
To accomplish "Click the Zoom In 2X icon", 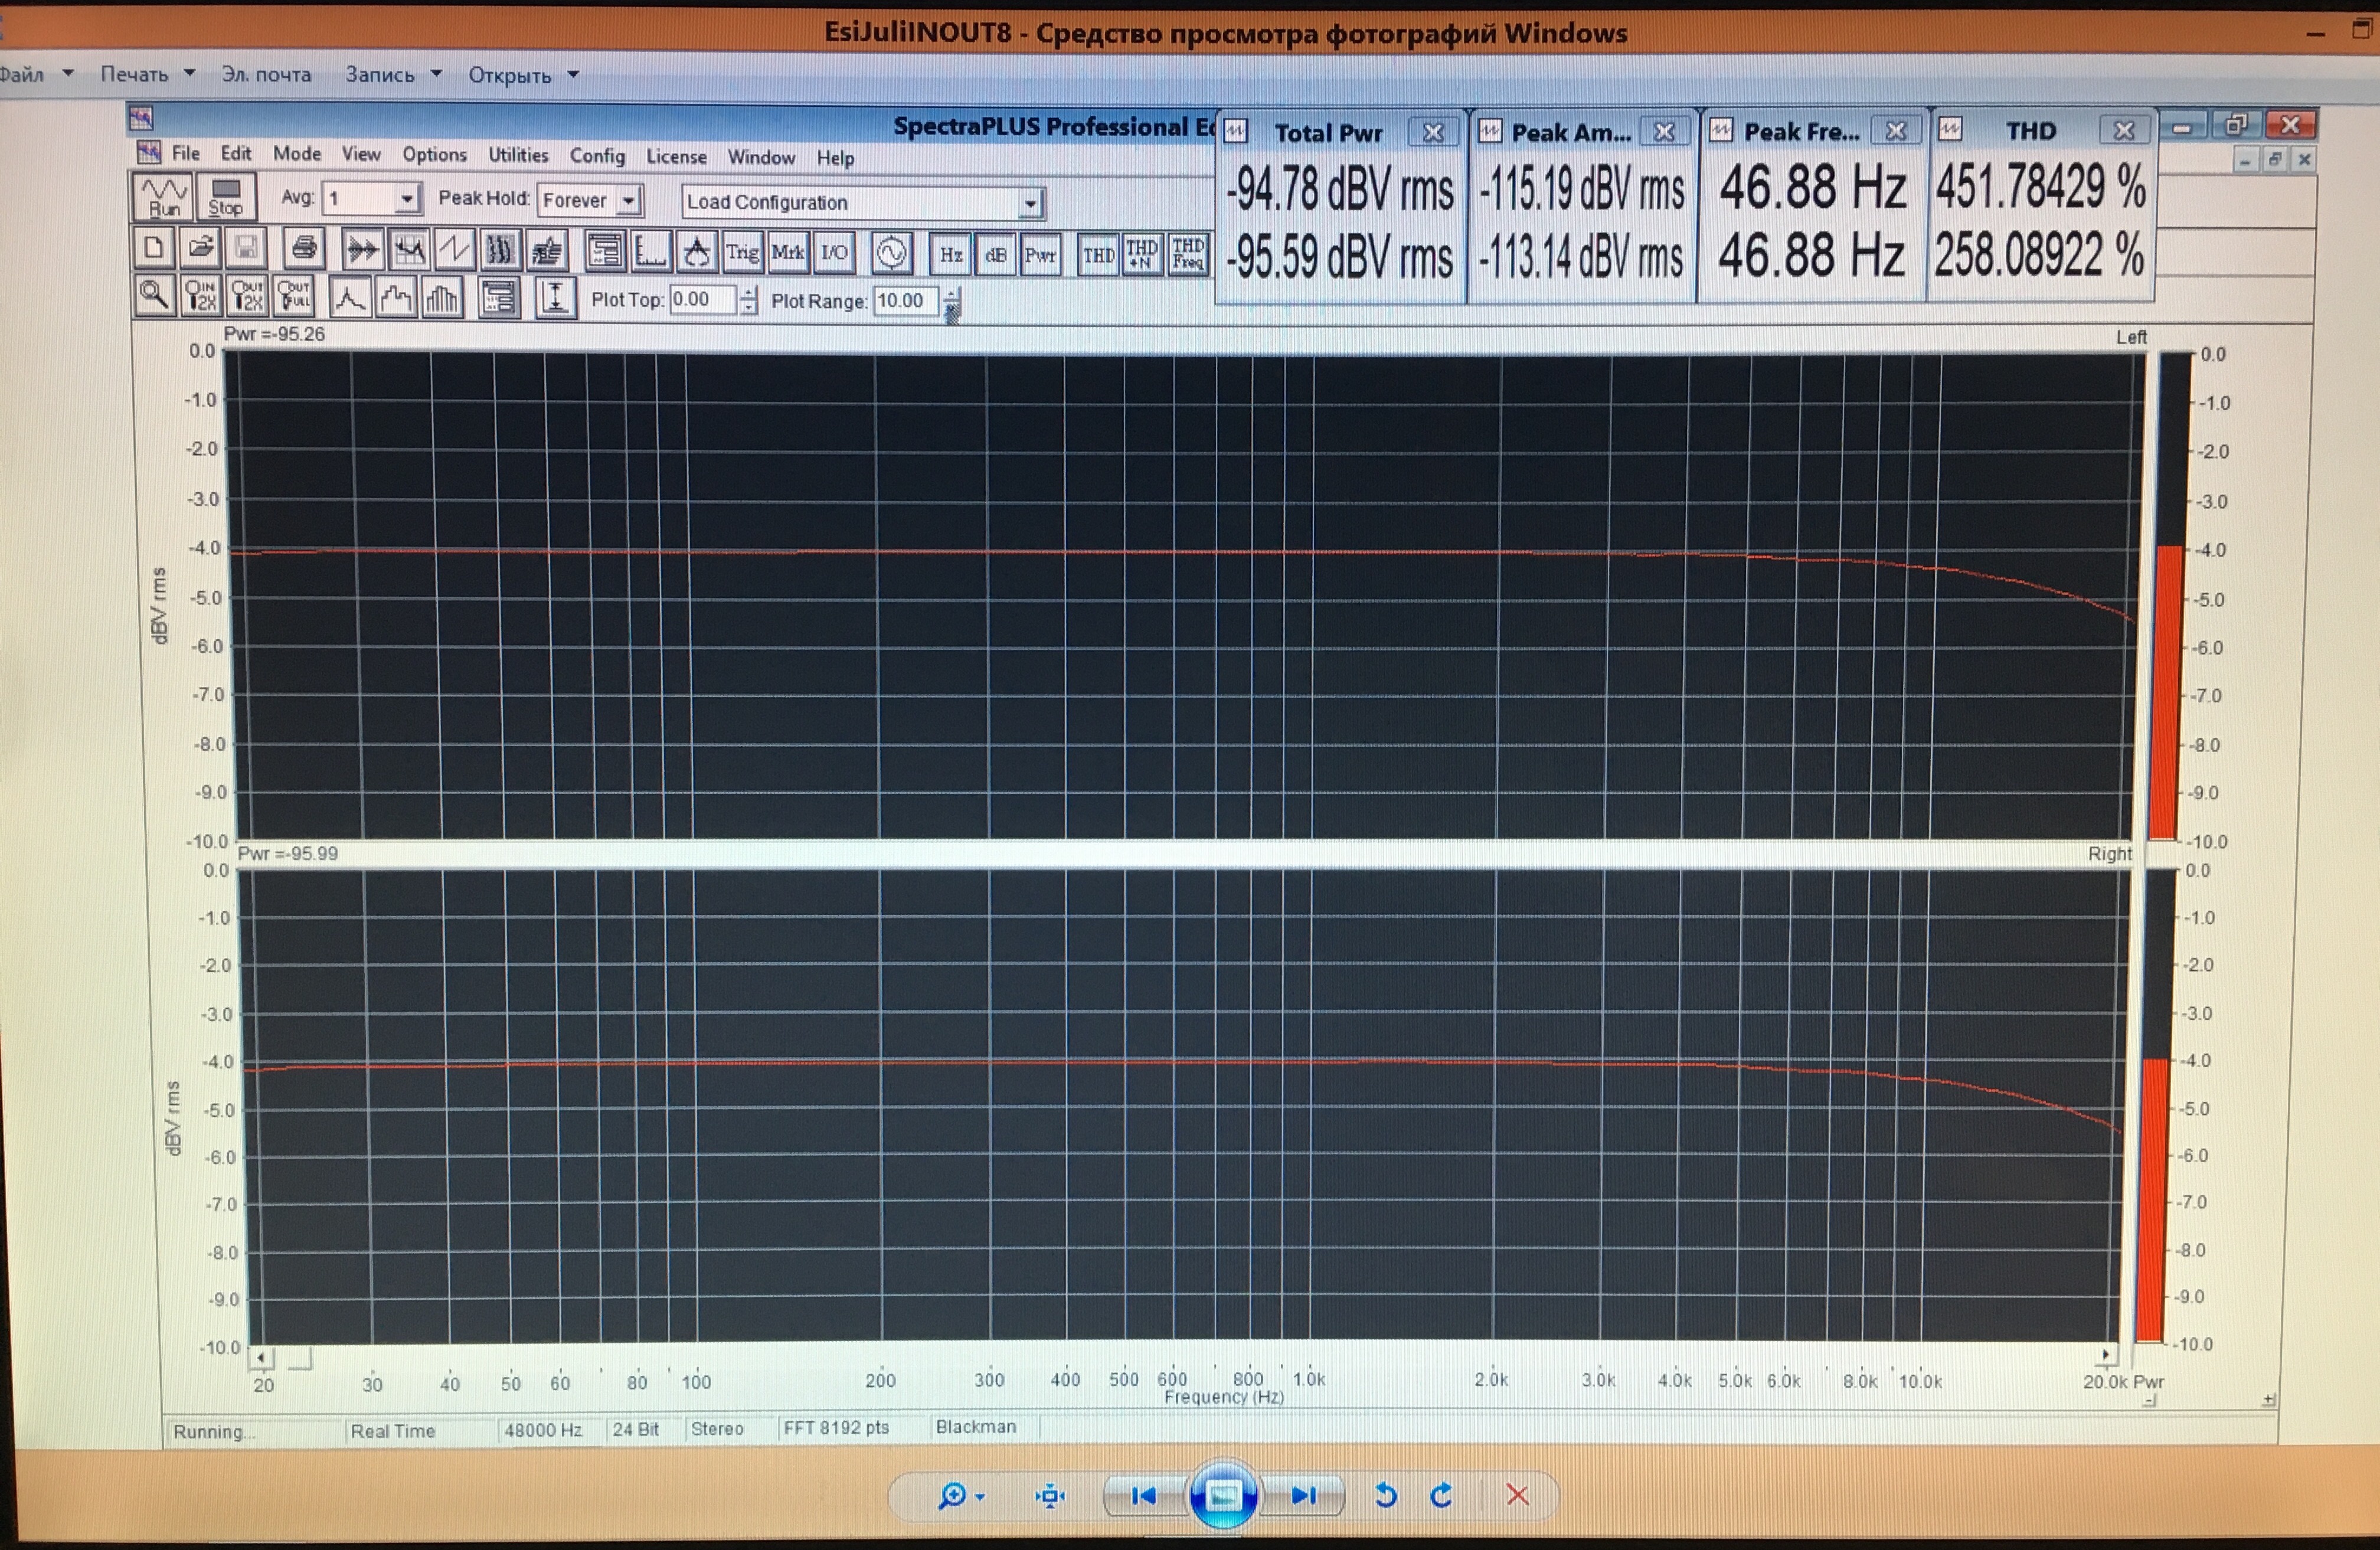I will point(201,296).
